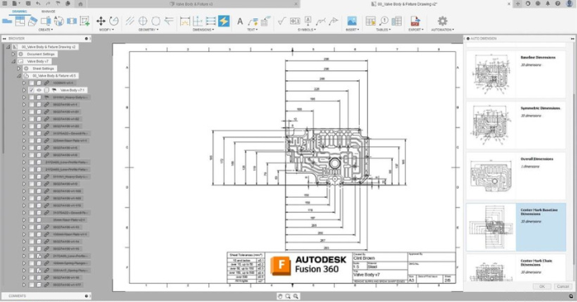The height and width of the screenshot is (302, 577).
Task: Select the Datum Identifier tool
Action: tap(308, 21)
